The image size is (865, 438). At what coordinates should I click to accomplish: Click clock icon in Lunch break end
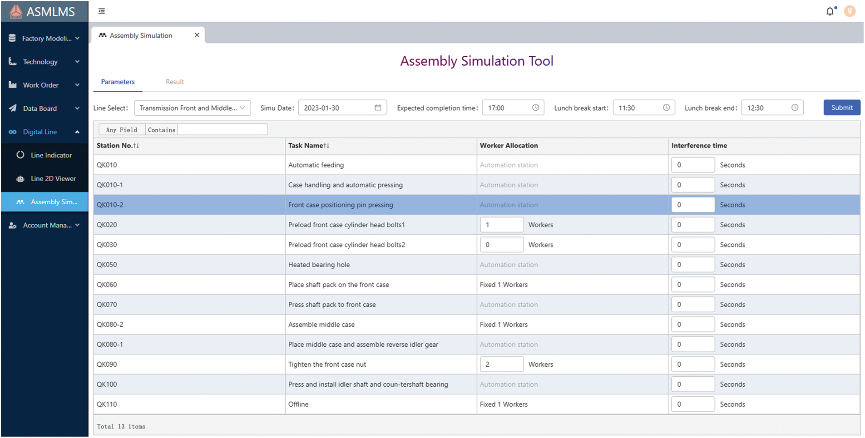(795, 108)
